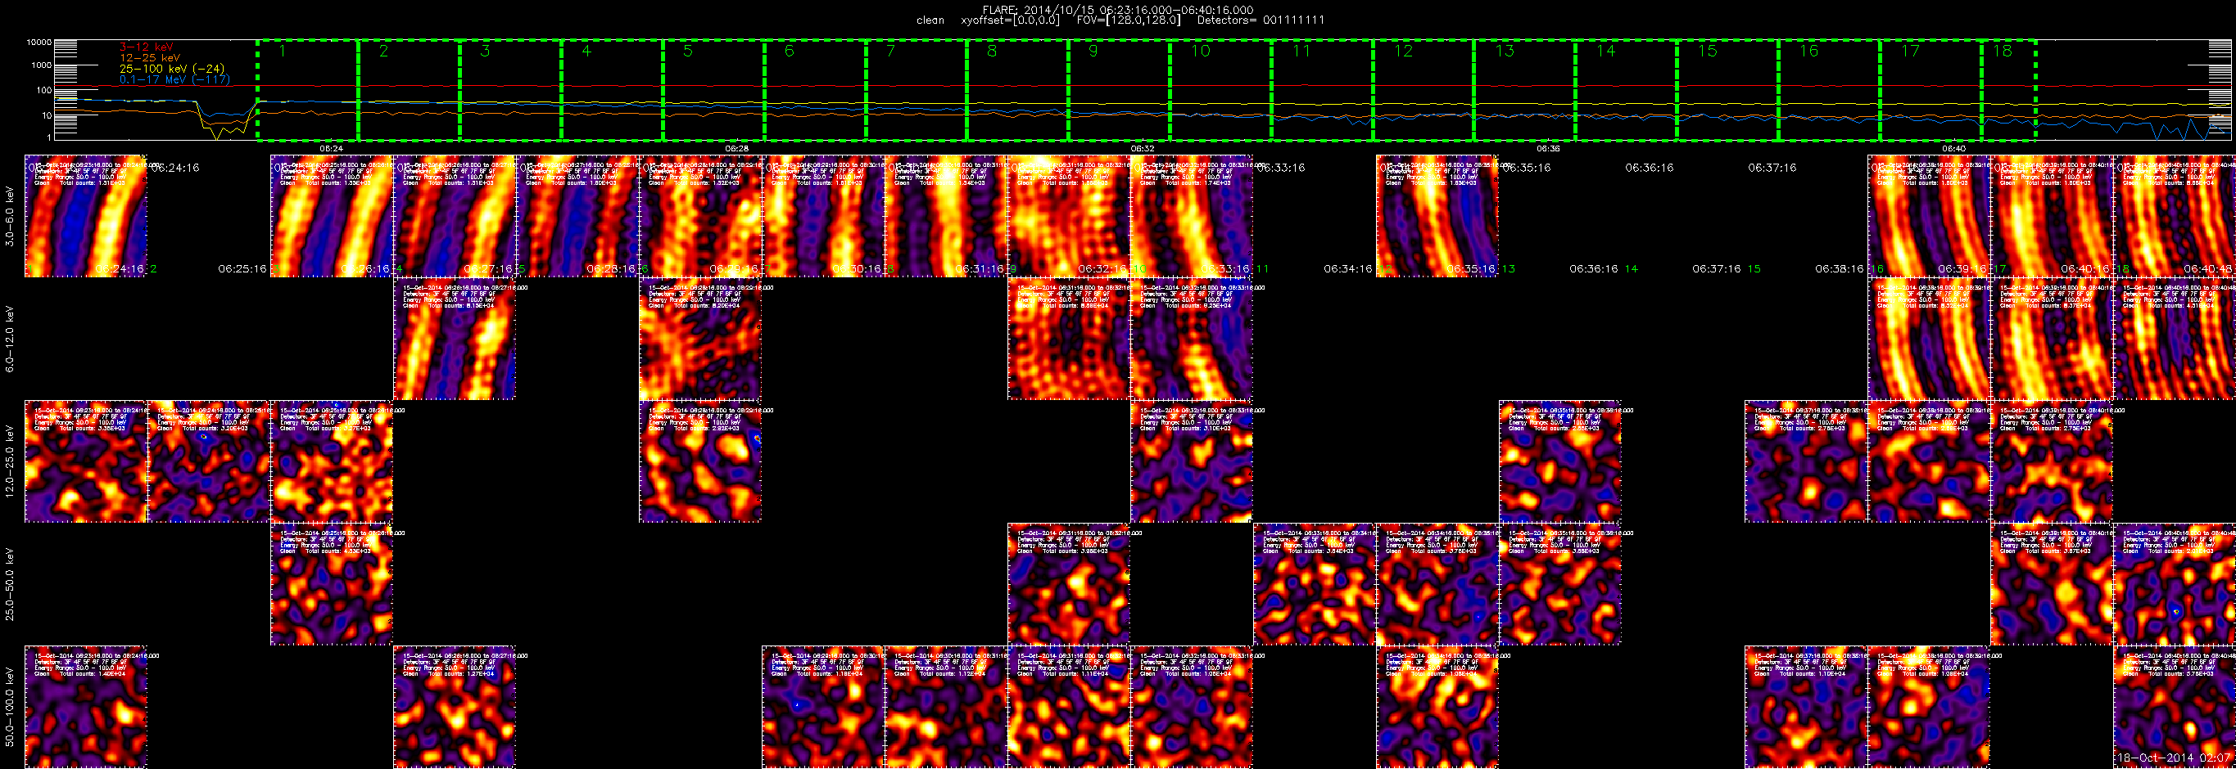This screenshot has height=769, width=2236.
Task: Select time interval 18 marker in light curve
Action: [2003, 52]
